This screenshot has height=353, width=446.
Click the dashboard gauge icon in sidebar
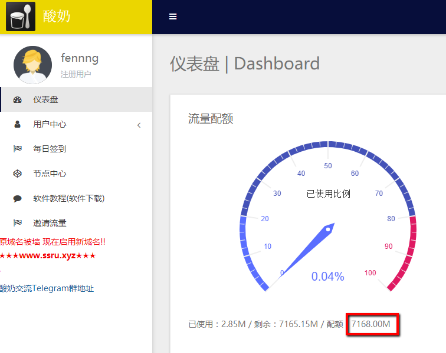click(17, 100)
